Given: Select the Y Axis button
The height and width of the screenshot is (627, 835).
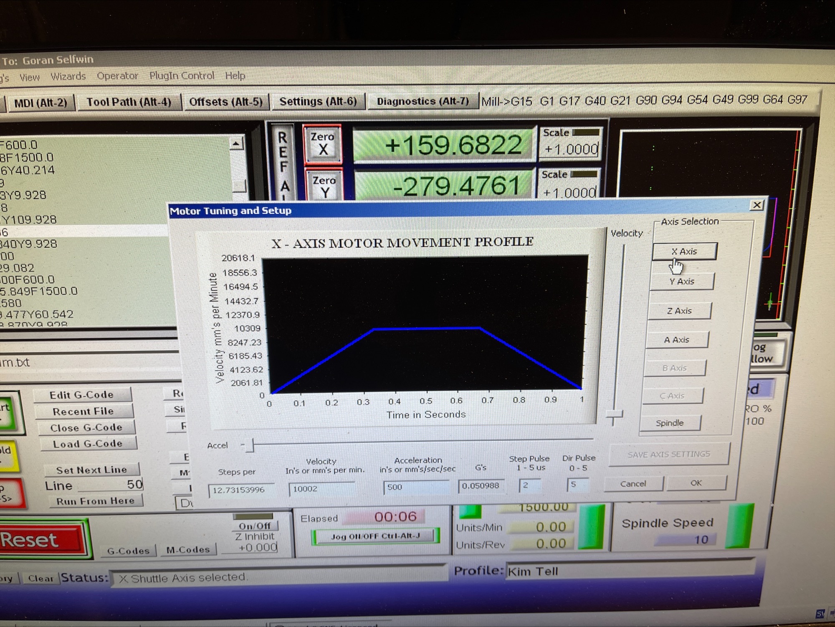Looking at the screenshot, I should point(681,282).
